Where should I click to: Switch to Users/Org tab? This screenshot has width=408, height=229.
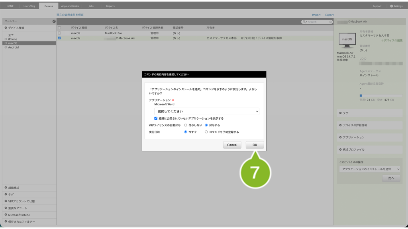point(29,6)
